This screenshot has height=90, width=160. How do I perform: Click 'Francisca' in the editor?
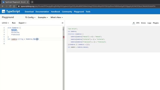pyautogui.click(x=15, y=34)
